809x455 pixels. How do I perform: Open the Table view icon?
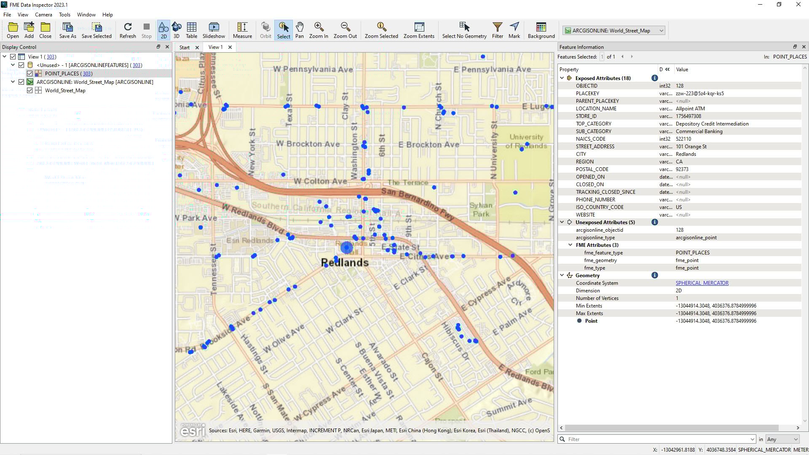(191, 30)
